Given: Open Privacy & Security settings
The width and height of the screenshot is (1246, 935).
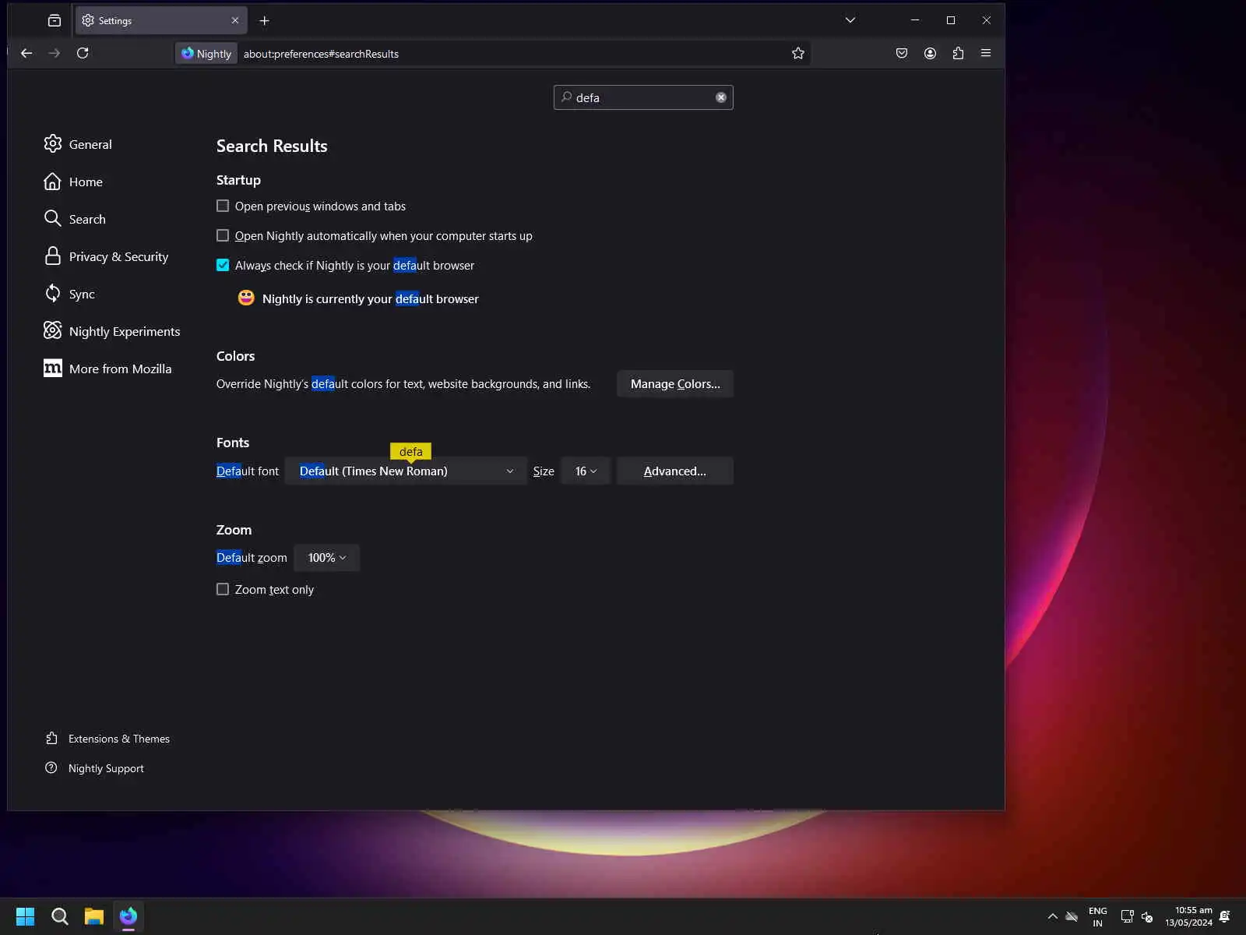Looking at the screenshot, I should click(106, 256).
